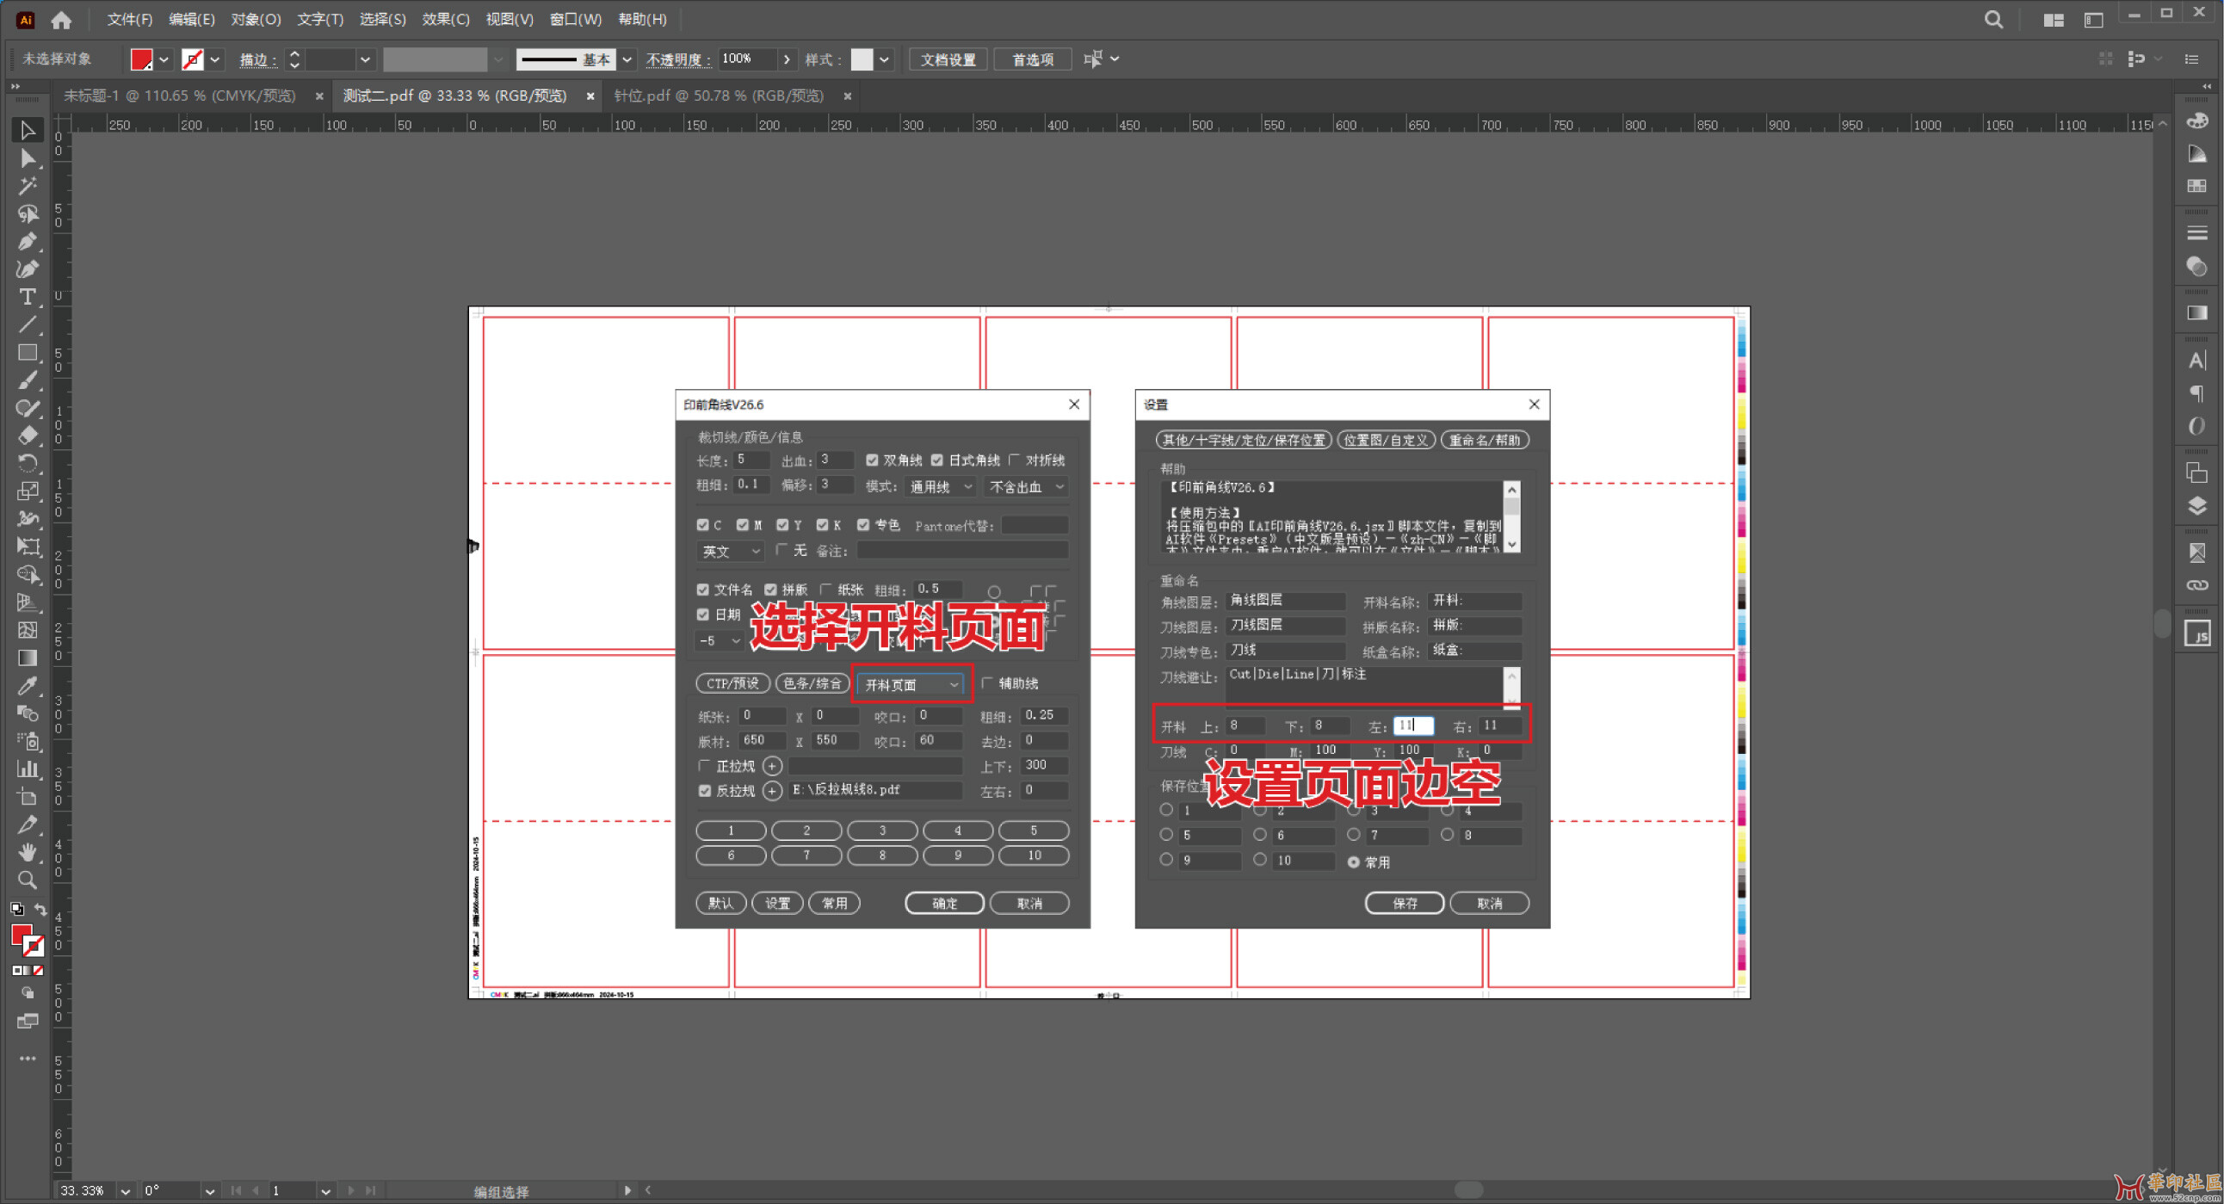The height and width of the screenshot is (1204, 2224).
Task: Open the 效果(C) menu
Action: coord(446,19)
